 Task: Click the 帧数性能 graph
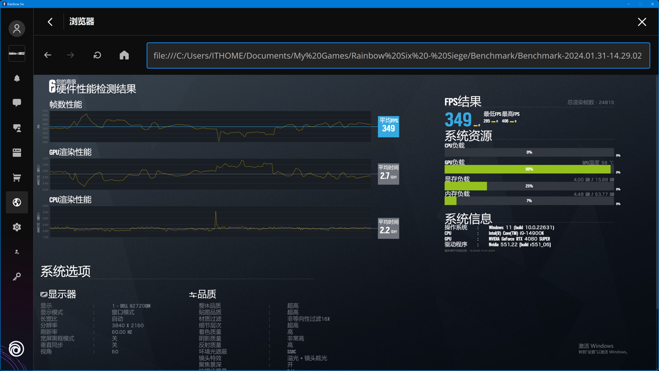click(x=210, y=126)
